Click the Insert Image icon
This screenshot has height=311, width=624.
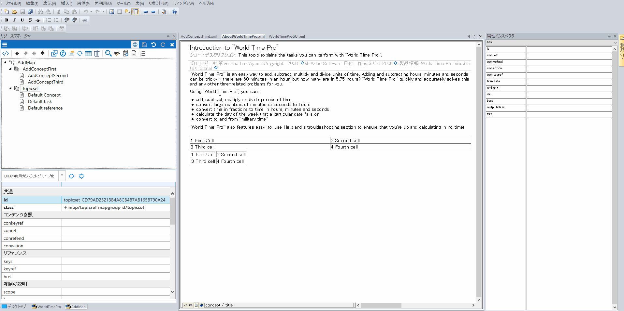click(x=112, y=12)
